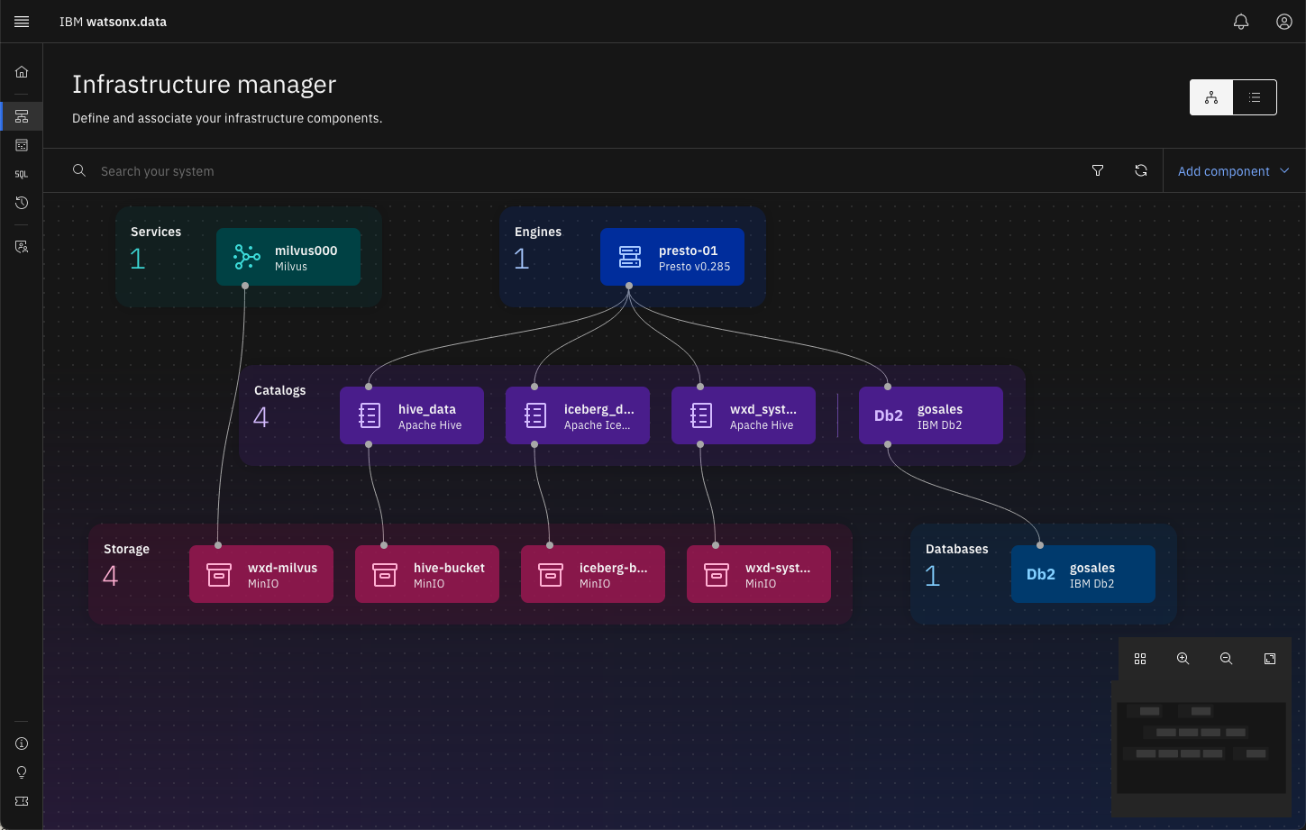Select the gosales catalog node
The height and width of the screenshot is (830, 1306).
click(x=931, y=415)
